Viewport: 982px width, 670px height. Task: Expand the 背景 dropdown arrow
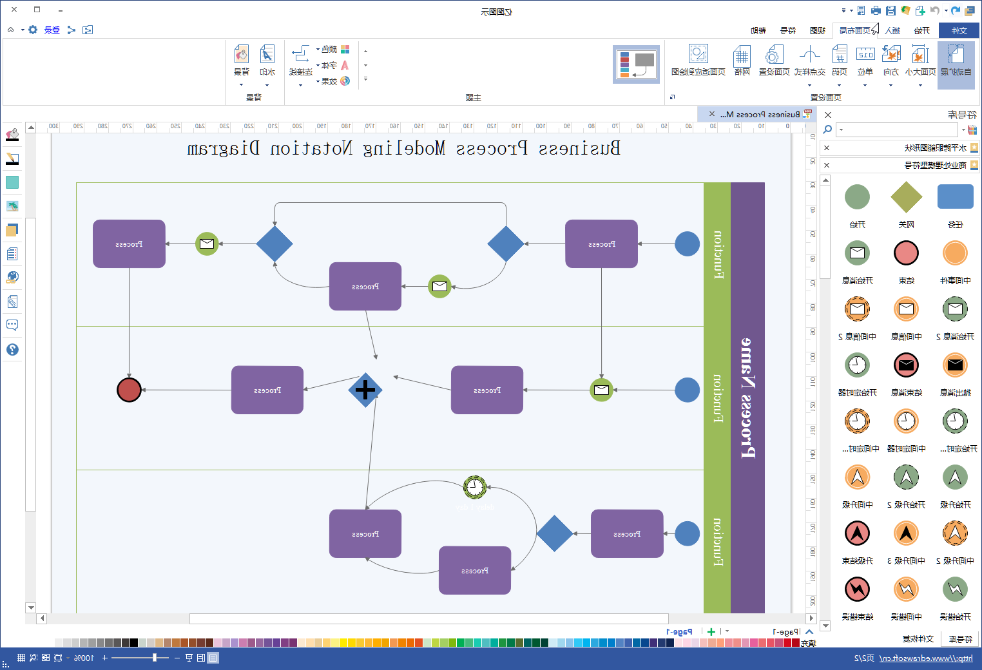coord(242,85)
